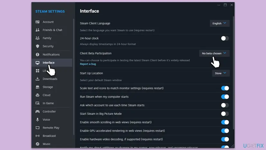This screenshot has width=266, height=150.
Task: Maximize the Steam Settings window
Action: 225,5
